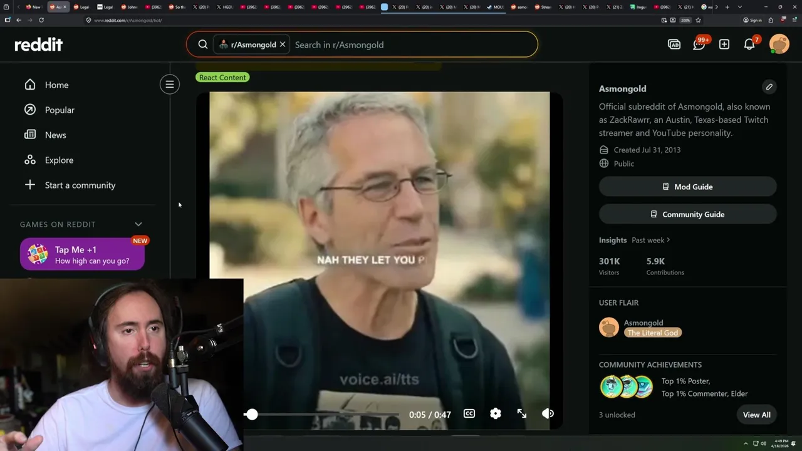
Task: Click the React Content flair tag
Action: (222, 77)
